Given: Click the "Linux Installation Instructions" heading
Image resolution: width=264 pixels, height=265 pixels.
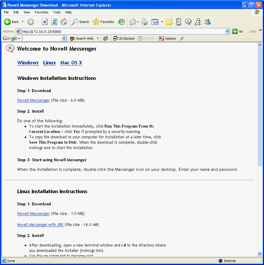Looking at the screenshot, I should tap(52, 191).
